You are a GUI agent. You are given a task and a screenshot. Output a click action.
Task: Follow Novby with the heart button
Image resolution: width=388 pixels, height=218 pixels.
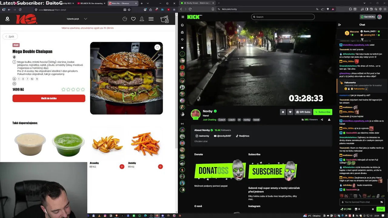pos(290,112)
